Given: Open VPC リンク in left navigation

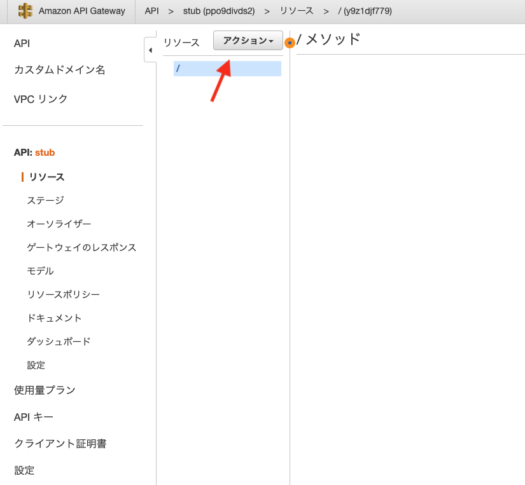Looking at the screenshot, I should pyautogui.click(x=41, y=99).
